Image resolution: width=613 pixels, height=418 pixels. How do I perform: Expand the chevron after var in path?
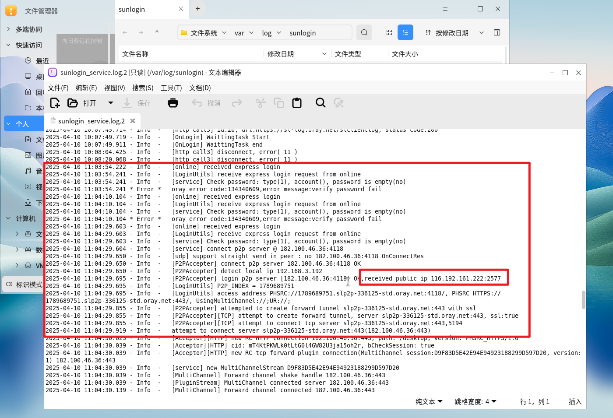251,32
